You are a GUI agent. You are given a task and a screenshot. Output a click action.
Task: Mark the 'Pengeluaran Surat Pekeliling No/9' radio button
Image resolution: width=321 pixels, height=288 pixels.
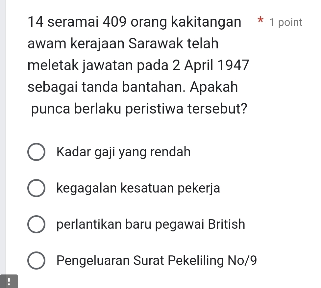[36, 261]
